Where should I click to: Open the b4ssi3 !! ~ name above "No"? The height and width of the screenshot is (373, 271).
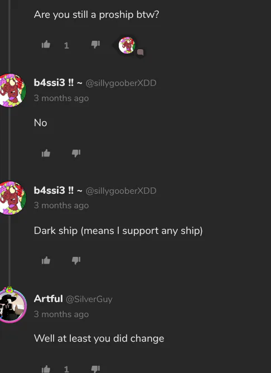[x=58, y=83]
